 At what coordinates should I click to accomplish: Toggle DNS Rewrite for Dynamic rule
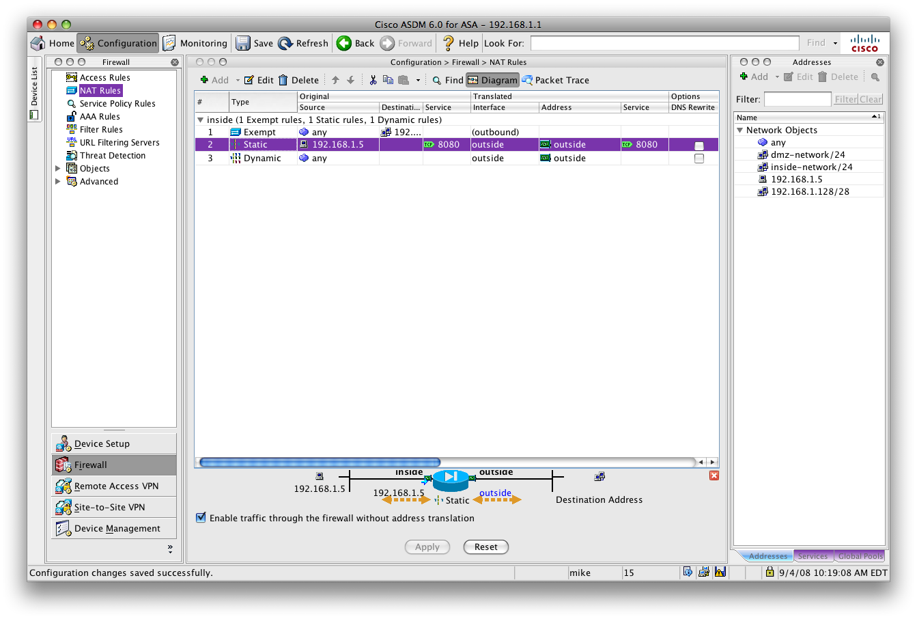(699, 158)
